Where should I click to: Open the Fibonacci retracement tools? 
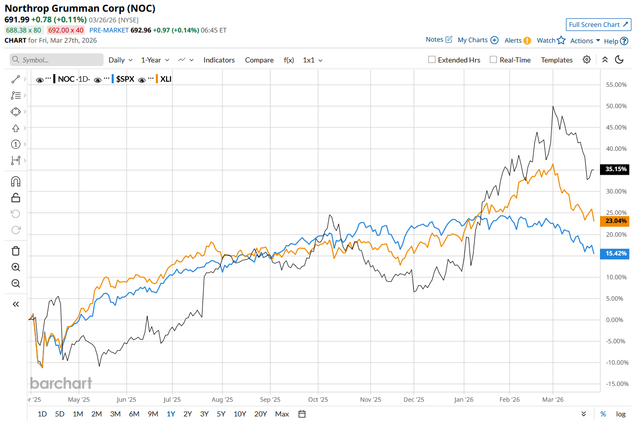point(15,95)
